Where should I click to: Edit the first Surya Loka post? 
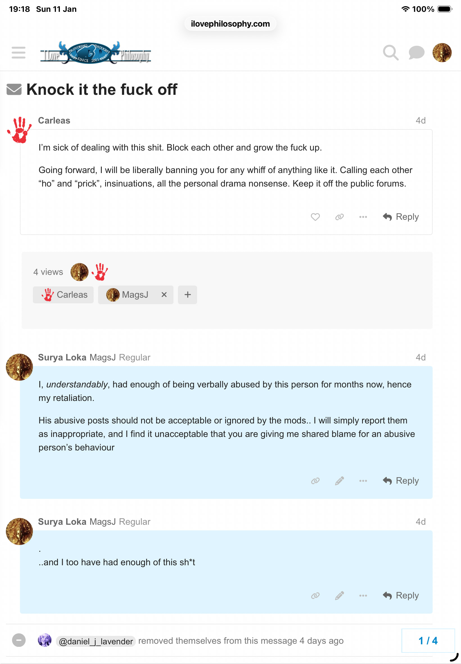(339, 481)
